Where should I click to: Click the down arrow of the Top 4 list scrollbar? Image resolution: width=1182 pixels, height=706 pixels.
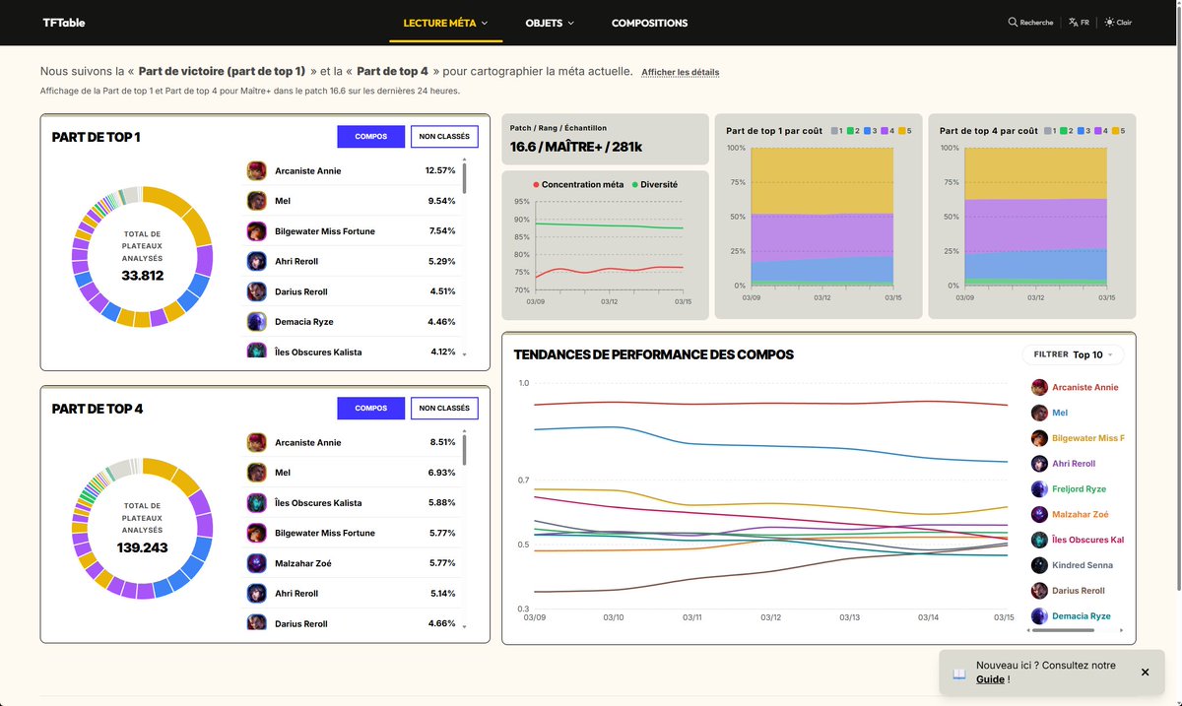464,625
